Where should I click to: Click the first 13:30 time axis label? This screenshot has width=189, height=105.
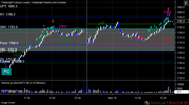click(52, 98)
